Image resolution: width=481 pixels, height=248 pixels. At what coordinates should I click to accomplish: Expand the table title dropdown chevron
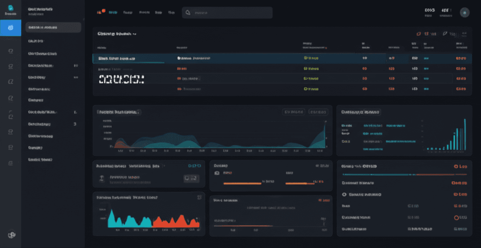coord(135,34)
